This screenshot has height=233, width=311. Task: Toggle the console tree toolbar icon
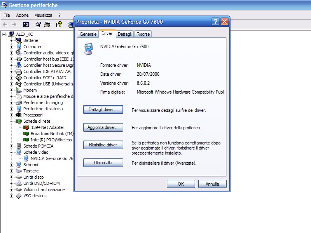pos(26,24)
